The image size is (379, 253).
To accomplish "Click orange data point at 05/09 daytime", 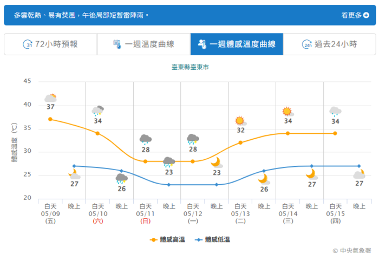I will point(50,119).
